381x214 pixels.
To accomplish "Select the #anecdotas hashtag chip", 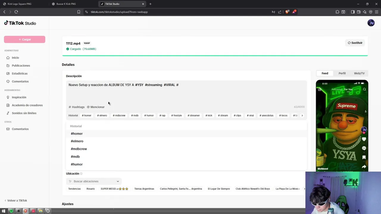I will click(266, 115).
